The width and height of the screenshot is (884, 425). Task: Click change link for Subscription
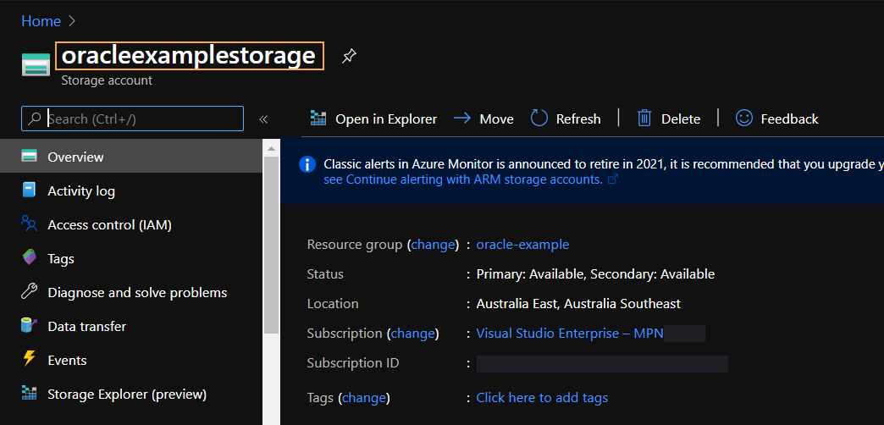pos(413,333)
